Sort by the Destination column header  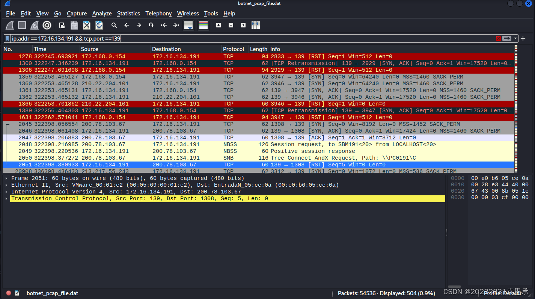click(186, 49)
